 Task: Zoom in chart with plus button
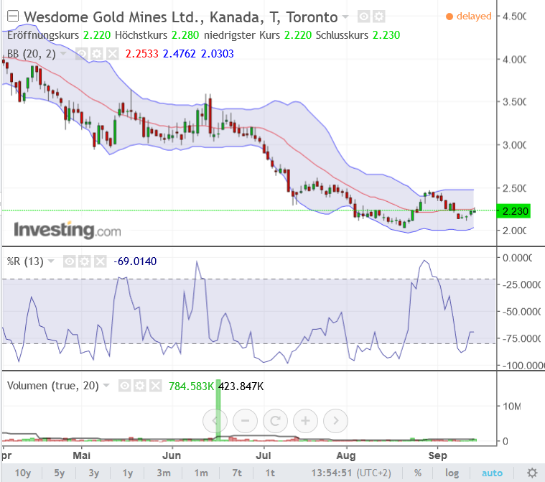305,421
